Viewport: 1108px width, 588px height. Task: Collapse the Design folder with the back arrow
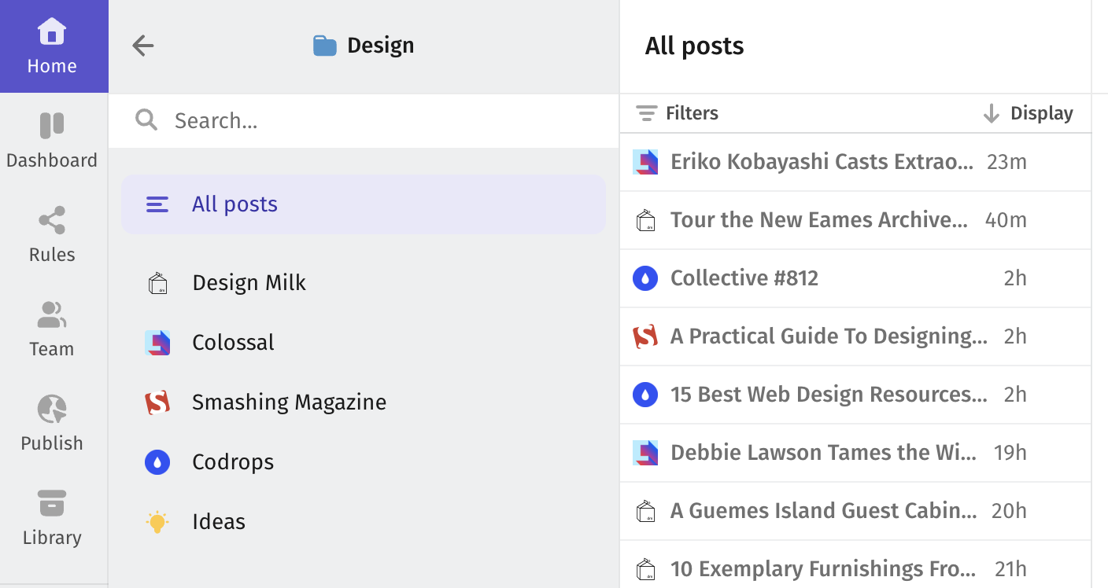click(x=142, y=46)
